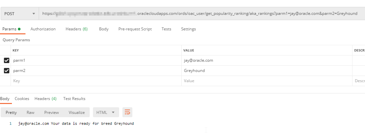Image resolution: width=365 pixels, height=136 pixels.
Task: Open the POST method dropdown
Action: [x=20, y=14]
